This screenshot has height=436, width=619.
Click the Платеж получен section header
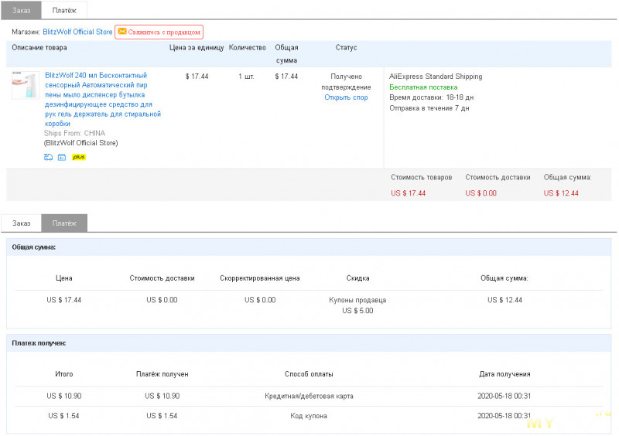click(39, 342)
